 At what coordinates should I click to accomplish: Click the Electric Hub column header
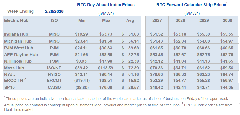click(16, 20)
